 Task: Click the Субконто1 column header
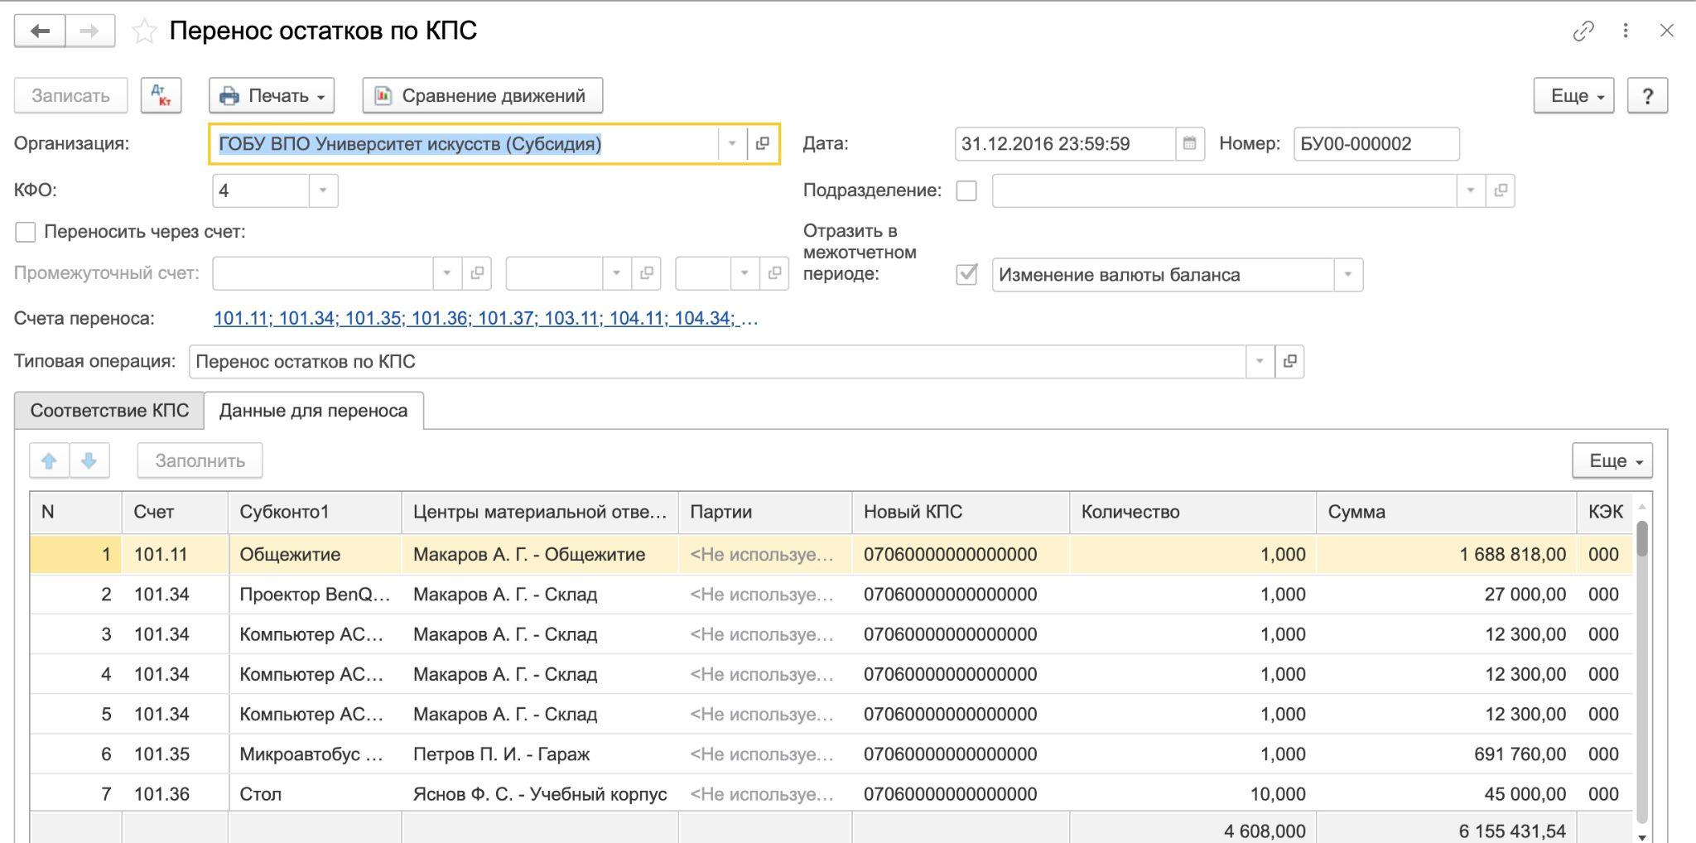[315, 512]
